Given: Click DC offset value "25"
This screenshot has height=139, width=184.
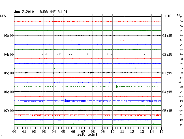Looking at the screenshot, I should [181, 45].
